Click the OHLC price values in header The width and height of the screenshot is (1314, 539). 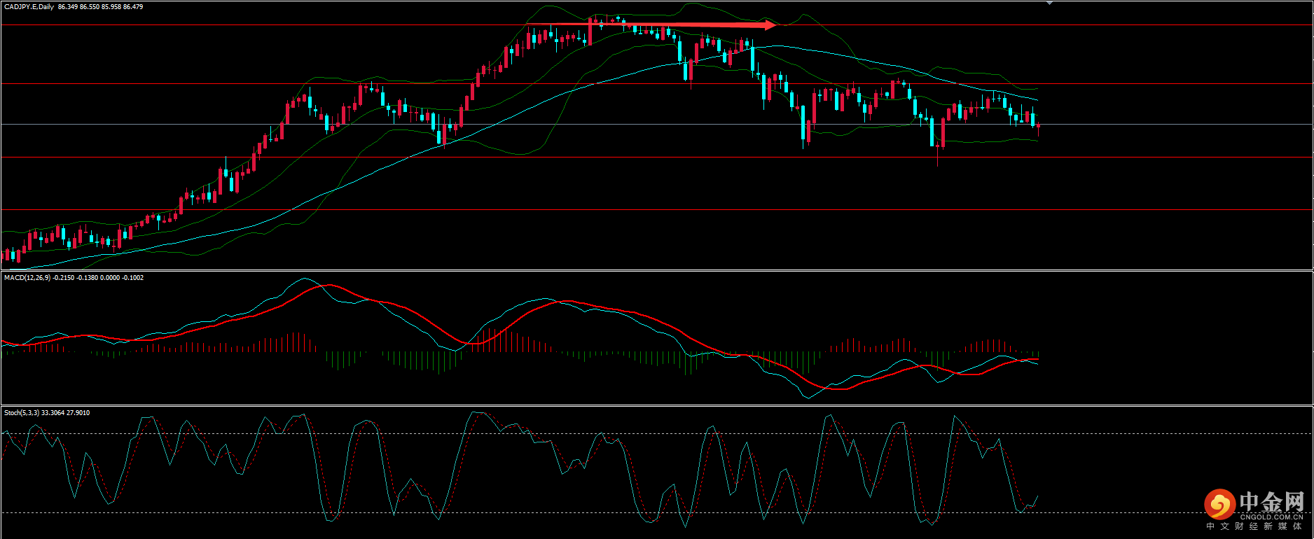[x=100, y=7]
